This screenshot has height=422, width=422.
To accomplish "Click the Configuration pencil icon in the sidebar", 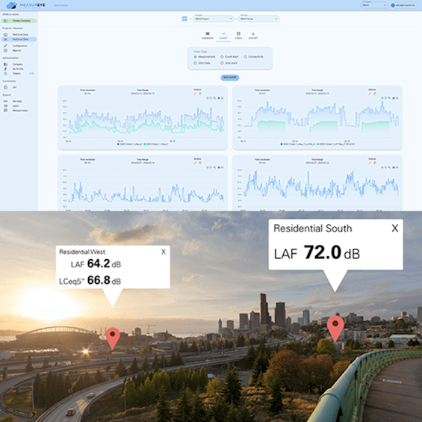I will point(5,46).
